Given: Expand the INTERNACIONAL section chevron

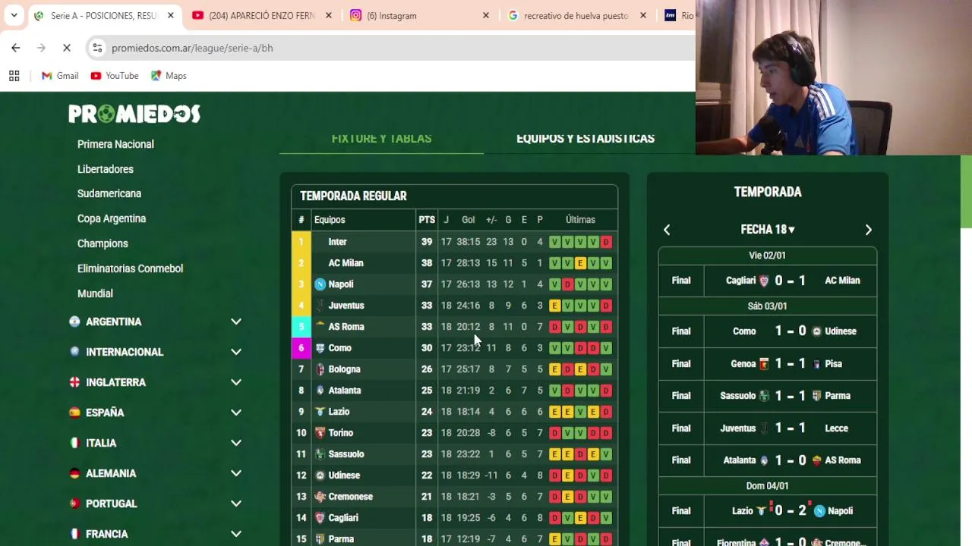Looking at the screenshot, I should pos(236,352).
